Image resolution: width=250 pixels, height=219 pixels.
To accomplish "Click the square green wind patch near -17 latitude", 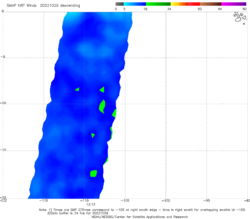I will tap(94, 174).
